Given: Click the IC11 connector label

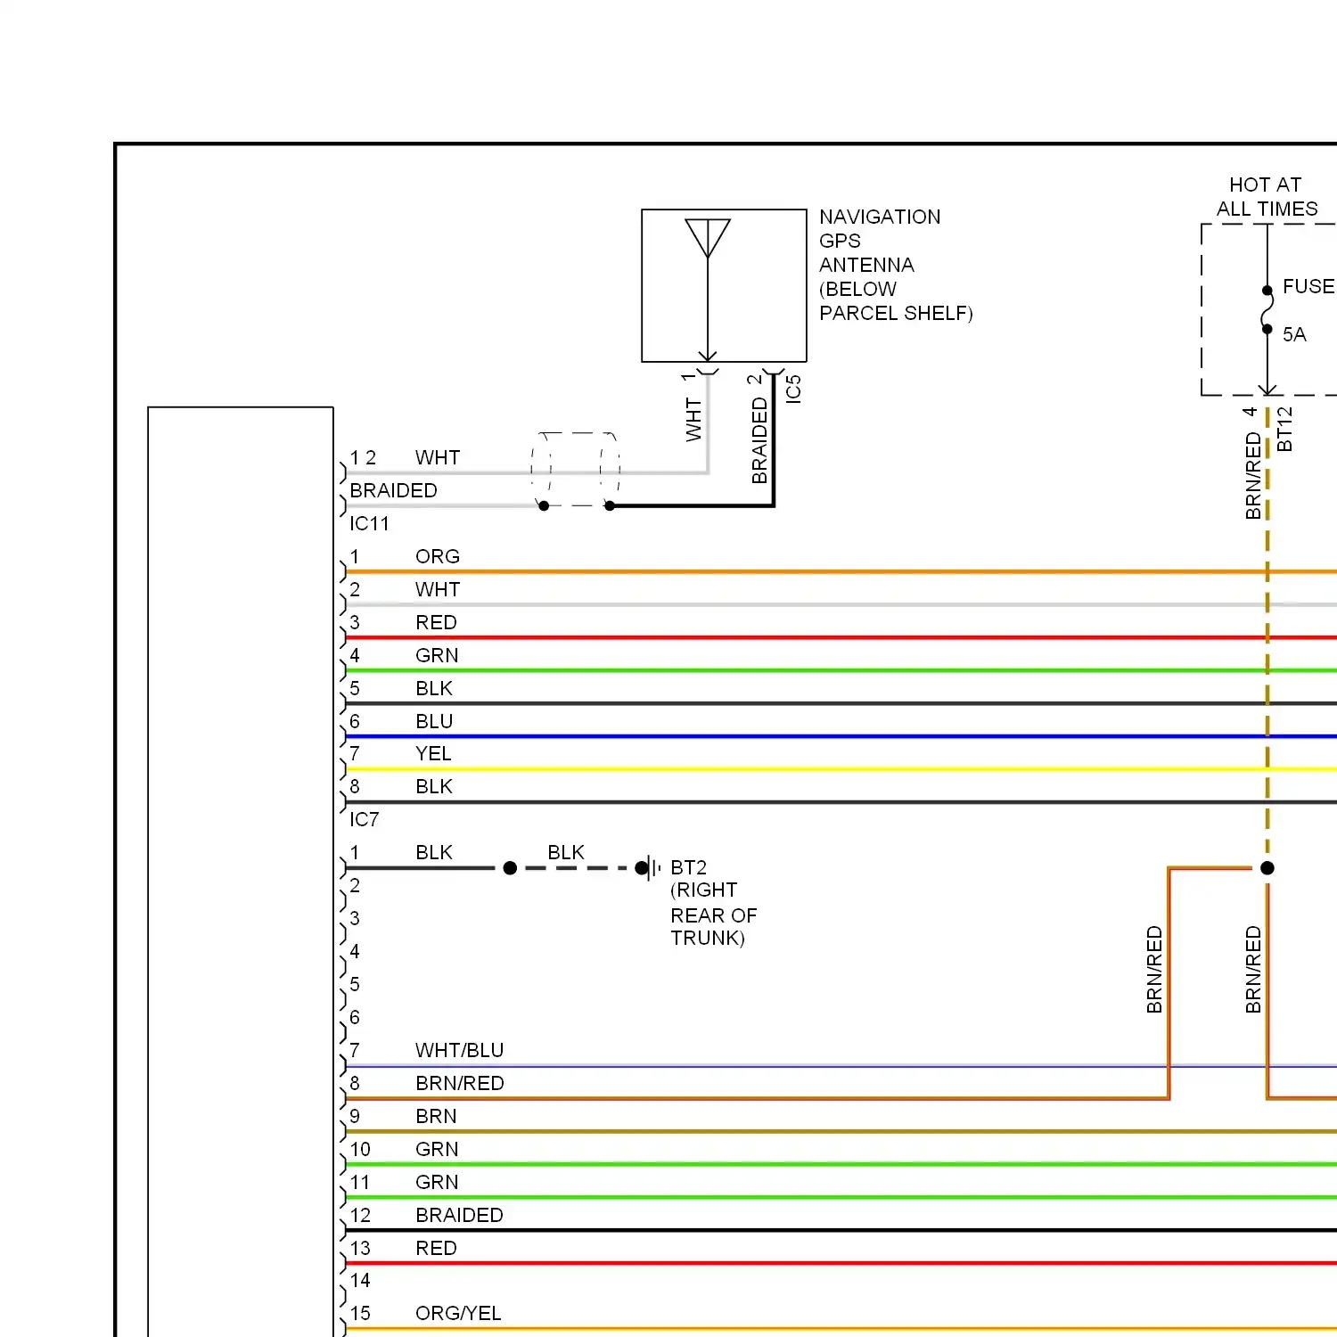Looking at the screenshot, I should point(369,523).
